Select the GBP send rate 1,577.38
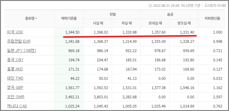This screenshot has width=229, height=111. coord(159,88)
